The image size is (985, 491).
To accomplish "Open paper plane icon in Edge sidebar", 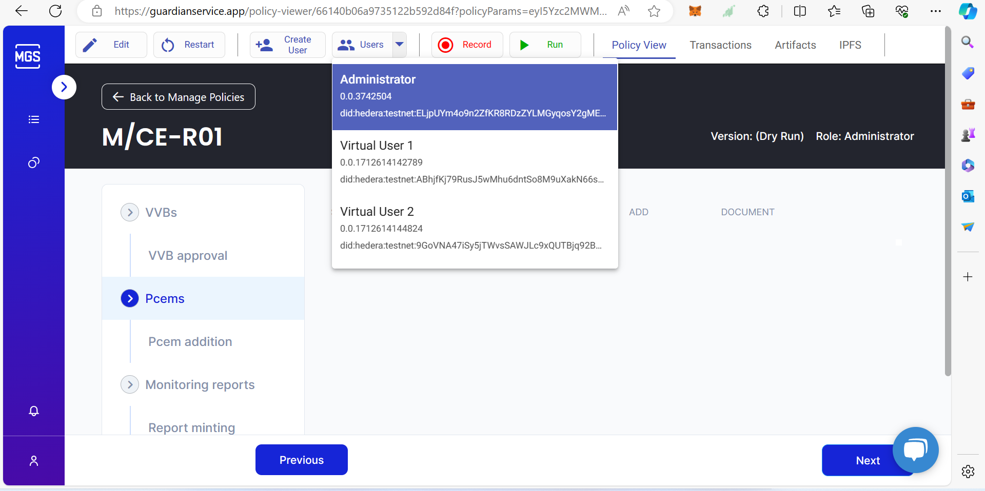I will [x=968, y=227].
